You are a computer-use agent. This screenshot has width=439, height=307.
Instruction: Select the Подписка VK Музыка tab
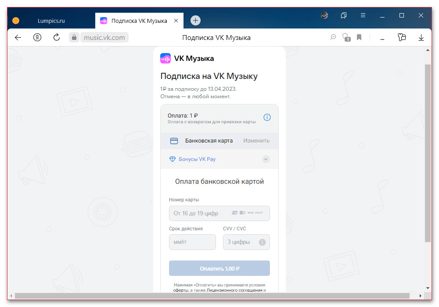coord(139,21)
